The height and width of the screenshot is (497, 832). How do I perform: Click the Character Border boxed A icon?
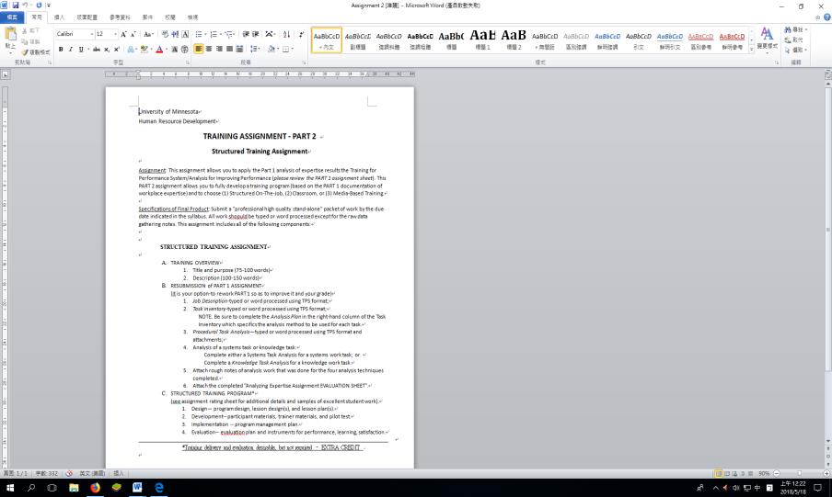point(185,34)
